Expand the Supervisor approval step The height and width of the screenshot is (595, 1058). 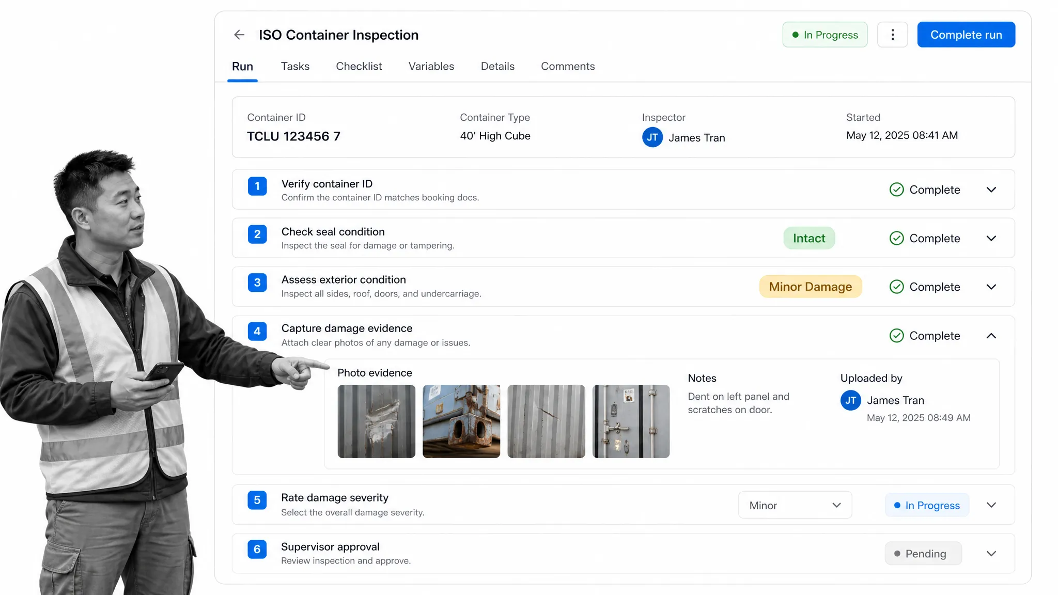[x=991, y=554]
